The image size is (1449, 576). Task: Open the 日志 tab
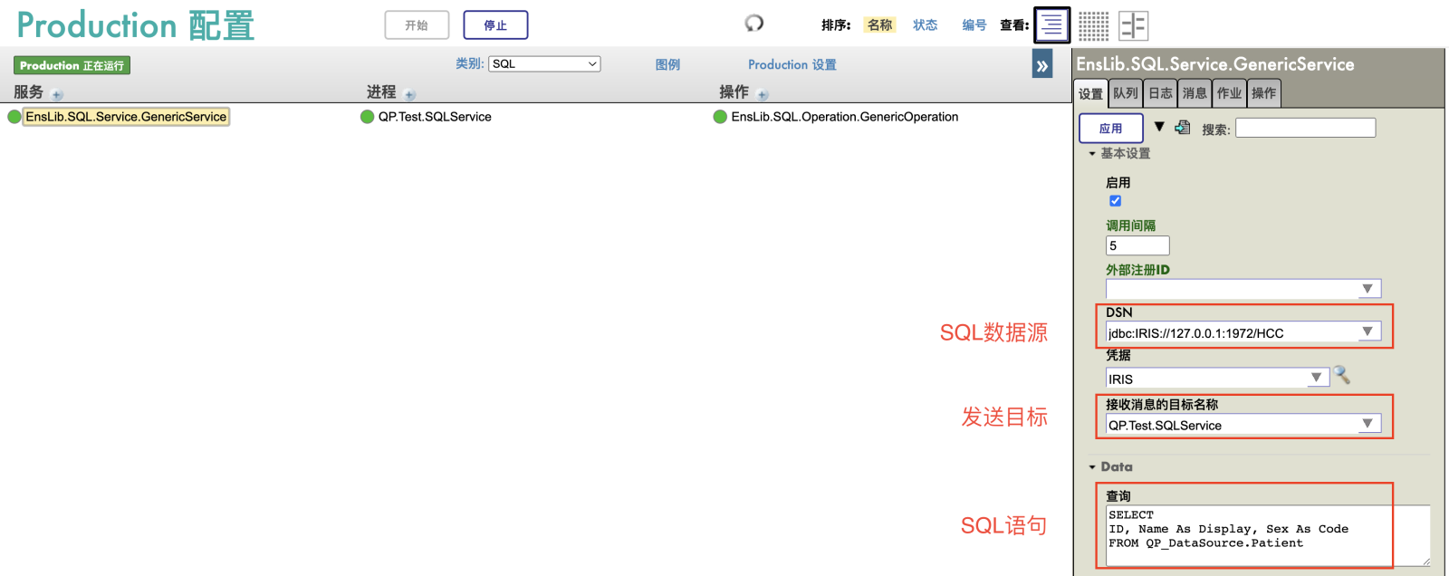pos(1160,93)
